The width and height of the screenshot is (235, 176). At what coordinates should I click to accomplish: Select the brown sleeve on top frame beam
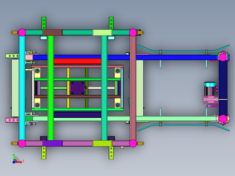coord(52,32)
